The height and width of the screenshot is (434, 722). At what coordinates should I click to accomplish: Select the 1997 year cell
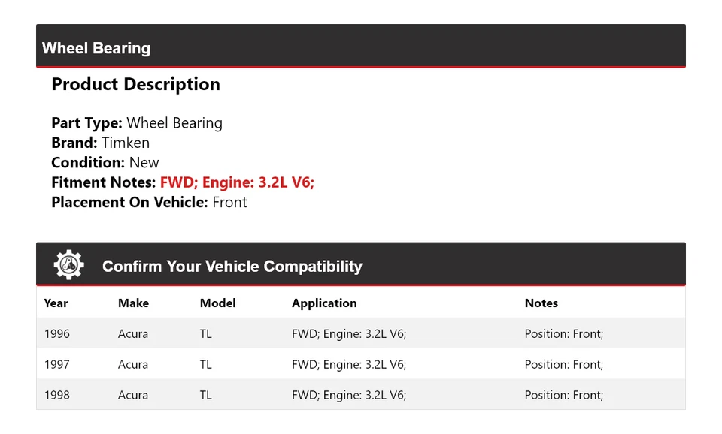[56, 364]
